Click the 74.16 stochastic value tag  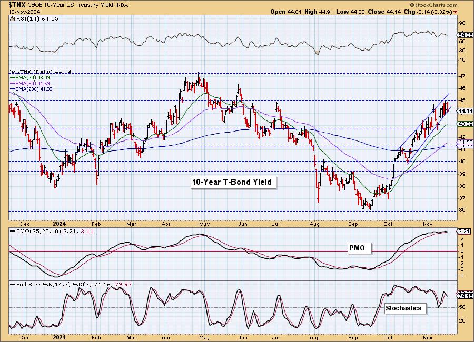pyautogui.click(x=466, y=296)
